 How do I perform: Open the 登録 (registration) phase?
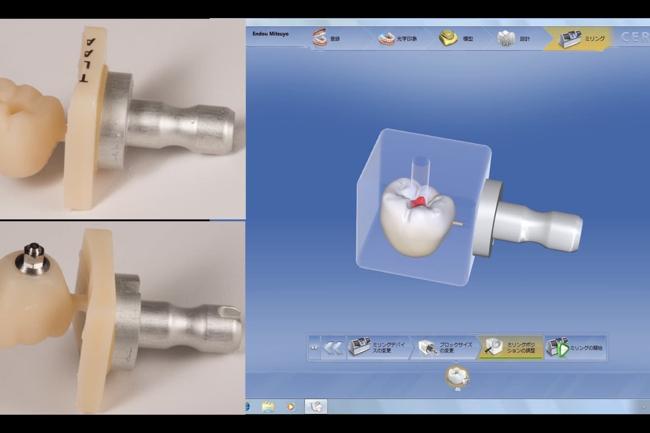(327, 38)
